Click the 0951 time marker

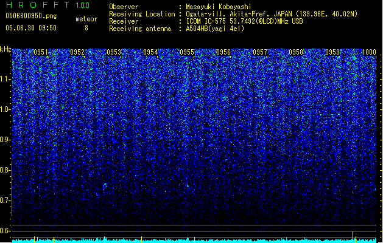click(x=41, y=52)
